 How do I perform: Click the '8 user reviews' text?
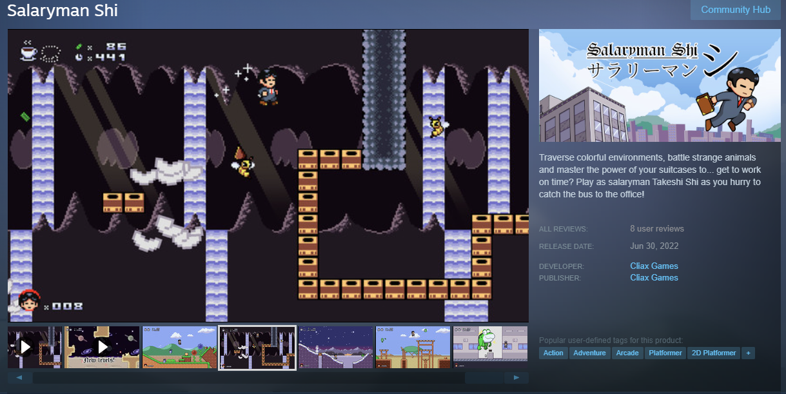tap(657, 229)
